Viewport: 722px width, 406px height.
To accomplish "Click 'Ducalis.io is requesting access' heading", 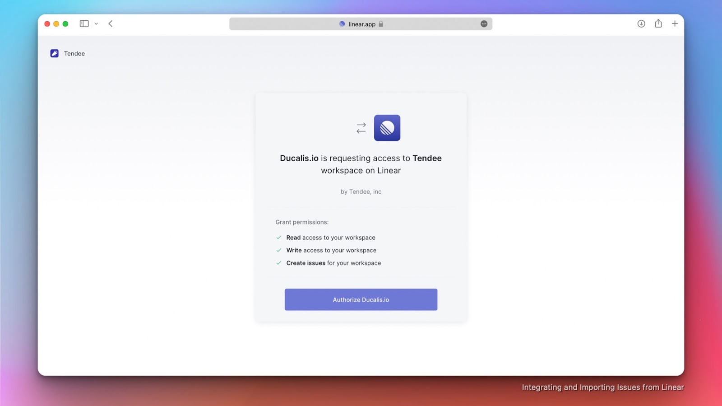I will (x=361, y=164).
